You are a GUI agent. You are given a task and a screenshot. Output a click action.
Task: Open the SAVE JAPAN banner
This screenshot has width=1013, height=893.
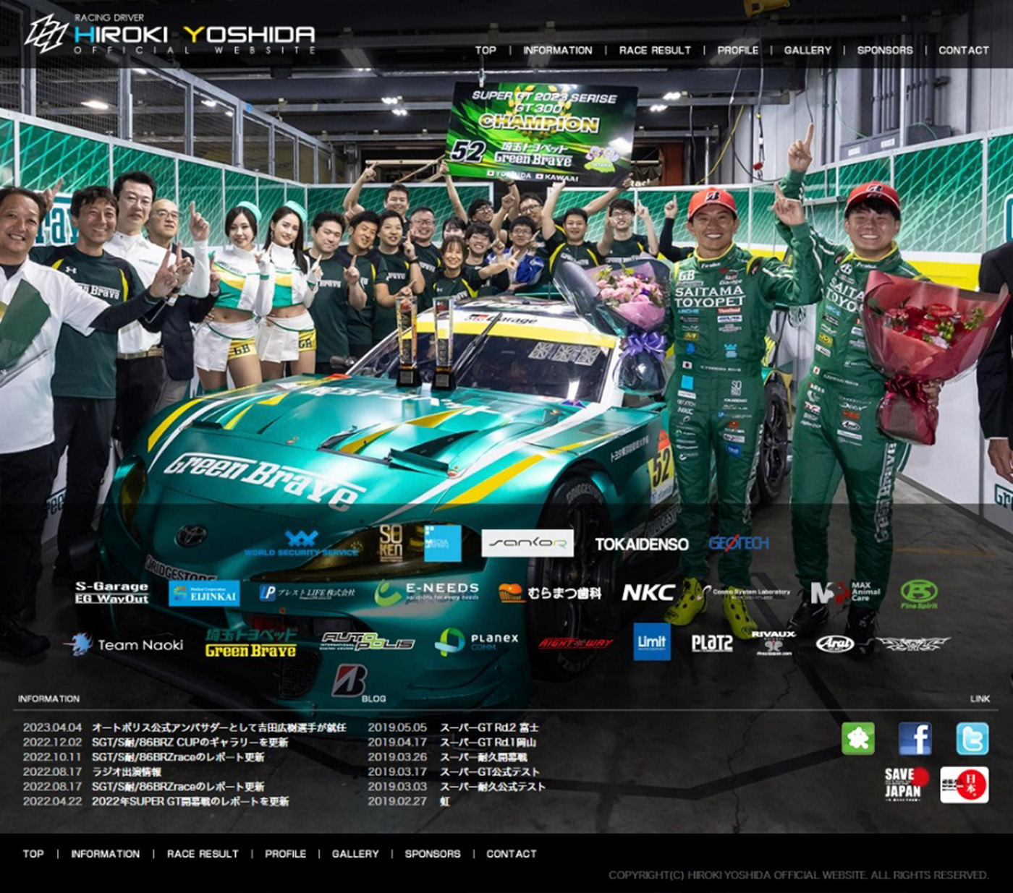point(907,785)
